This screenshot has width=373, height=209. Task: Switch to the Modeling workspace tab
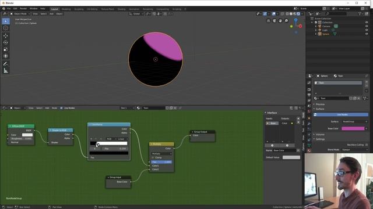coord(66,9)
